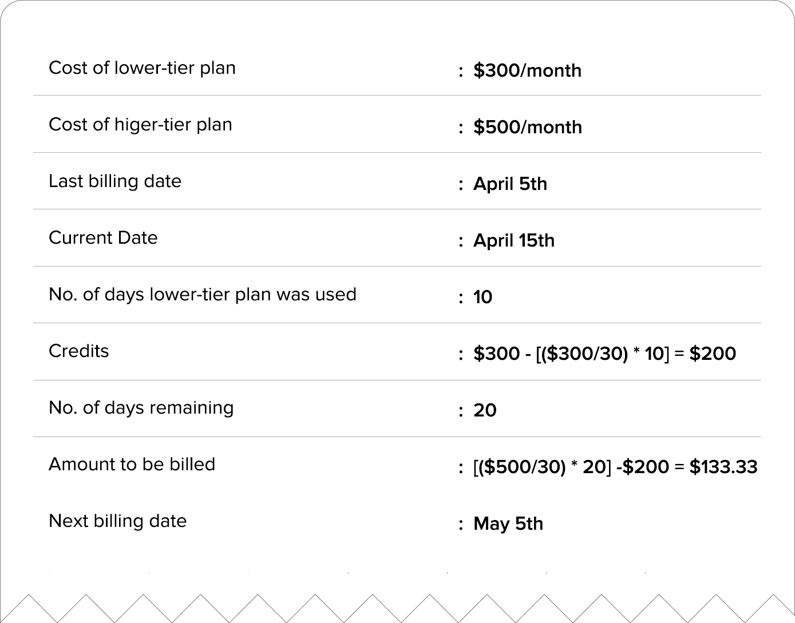This screenshot has height=623, width=795.
Task: Click the "Amount to be billed" label
Action: (132, 465)
